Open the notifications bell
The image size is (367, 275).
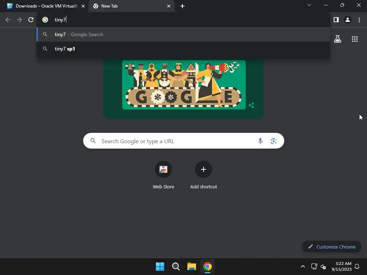[357, 266]
